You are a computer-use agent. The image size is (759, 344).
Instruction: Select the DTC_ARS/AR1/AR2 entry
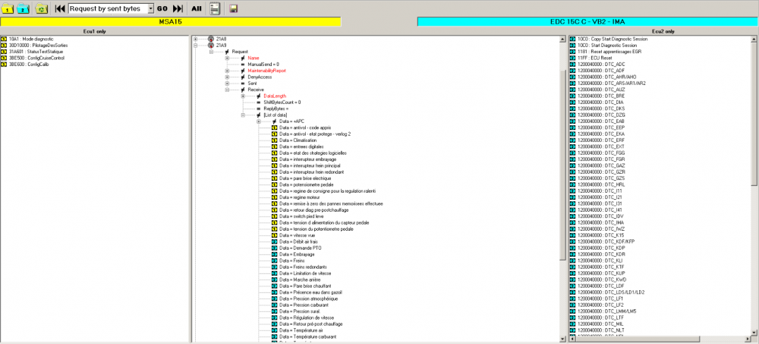point(611,83)
